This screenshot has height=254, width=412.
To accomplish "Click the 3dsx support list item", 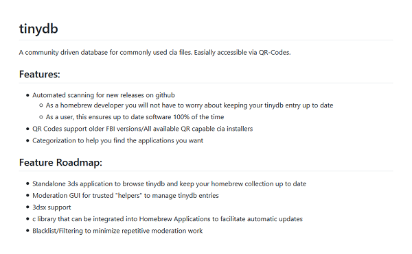I will (x=51, y=207).
